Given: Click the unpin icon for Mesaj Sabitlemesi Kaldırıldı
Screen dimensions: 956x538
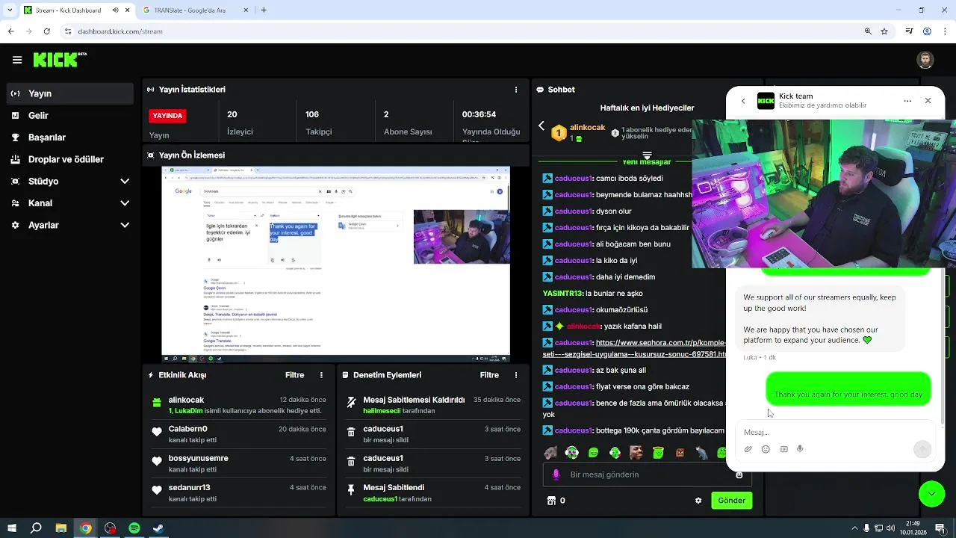Looking at the screenshot, I should coord(351,403).
